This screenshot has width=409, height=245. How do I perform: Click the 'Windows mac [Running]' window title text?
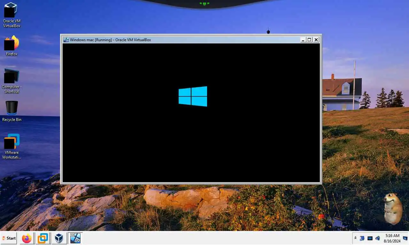[x=91, y=40]
